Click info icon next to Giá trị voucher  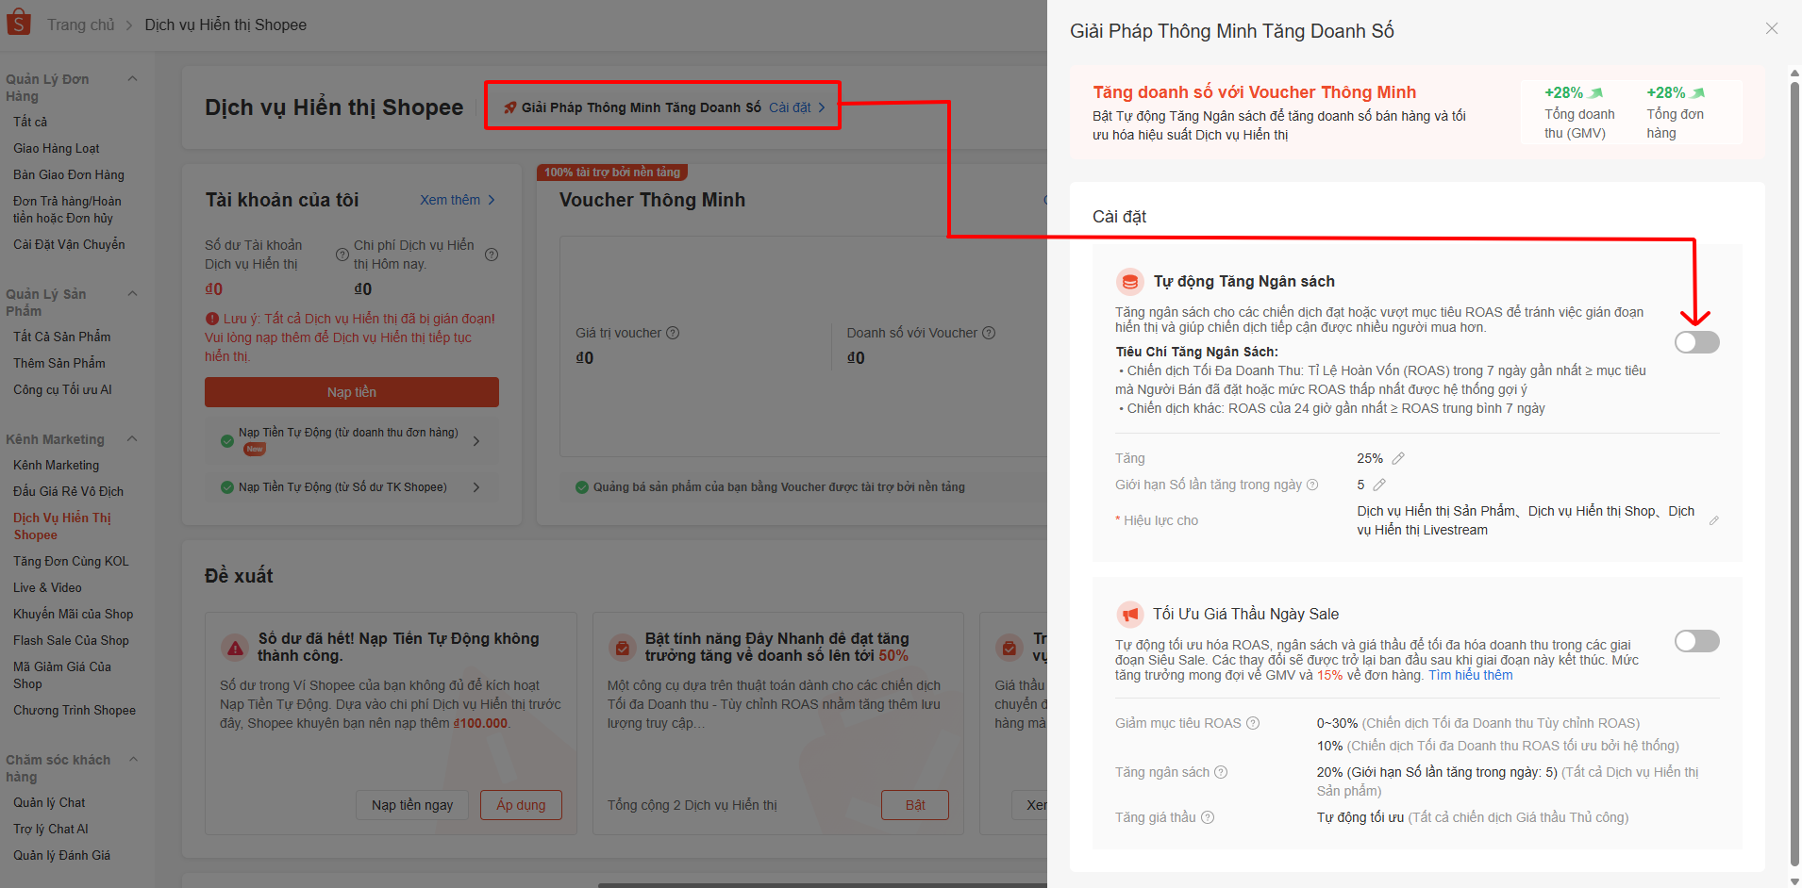673,333
